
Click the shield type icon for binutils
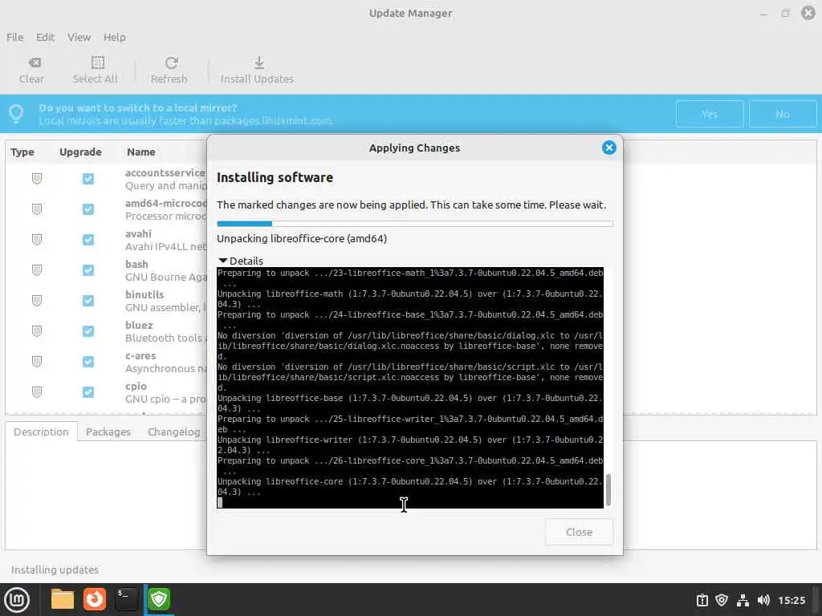pyautogui.click(x=37, y=300)
